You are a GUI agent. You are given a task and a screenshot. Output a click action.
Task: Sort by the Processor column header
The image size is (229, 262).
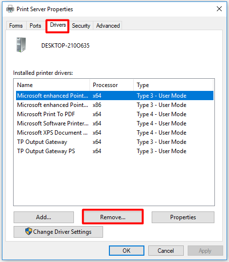[x=111, y=85]
